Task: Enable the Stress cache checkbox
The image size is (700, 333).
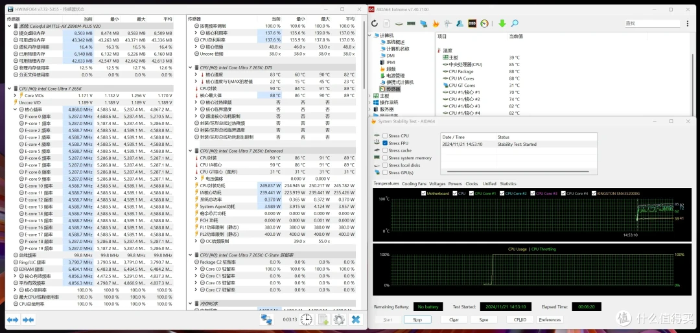Action: [x=385, y=150]
